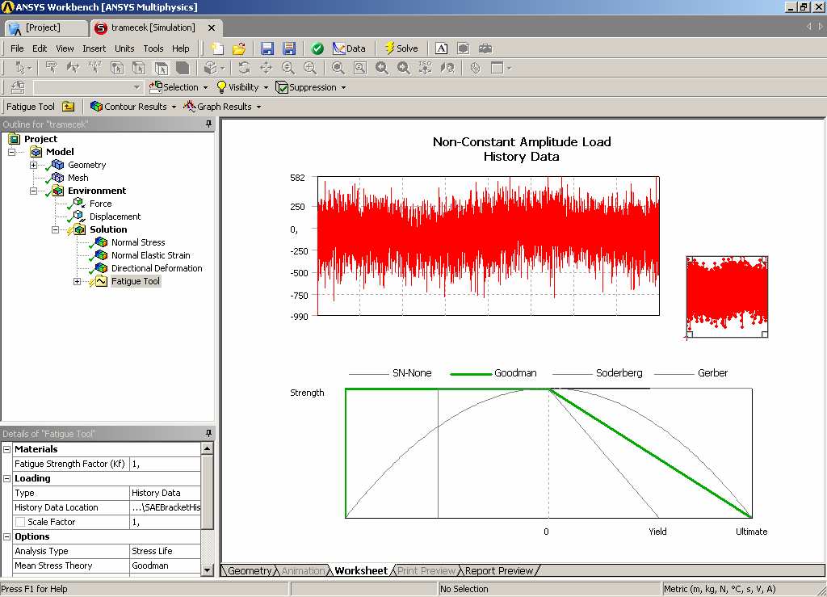827x597 pixels.
Task: Click the Fatigue Tool up-level folder icon
Action: coord(68,107)
